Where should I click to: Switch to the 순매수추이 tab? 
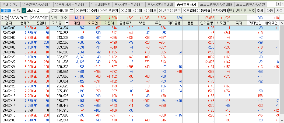pos(10,4)
